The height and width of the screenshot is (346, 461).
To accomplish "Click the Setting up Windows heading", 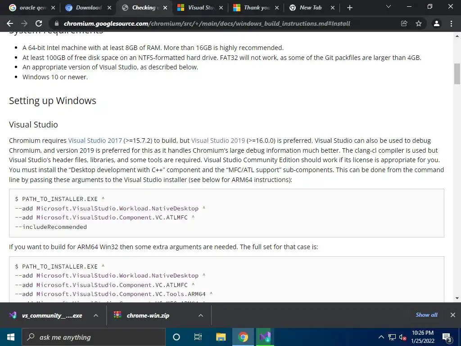I will point(53,100).
